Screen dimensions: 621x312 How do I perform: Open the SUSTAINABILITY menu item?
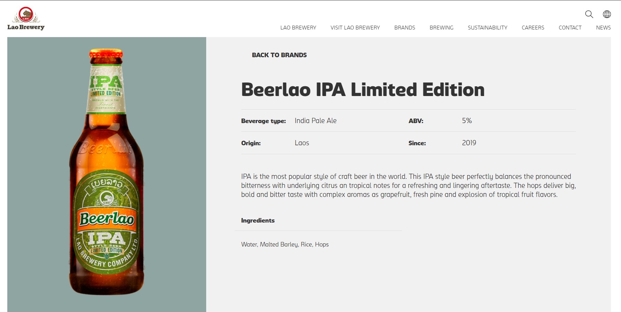(x=487, y=28)
